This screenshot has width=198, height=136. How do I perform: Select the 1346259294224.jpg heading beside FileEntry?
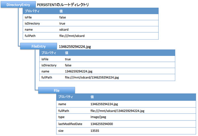tap(75, 47)
